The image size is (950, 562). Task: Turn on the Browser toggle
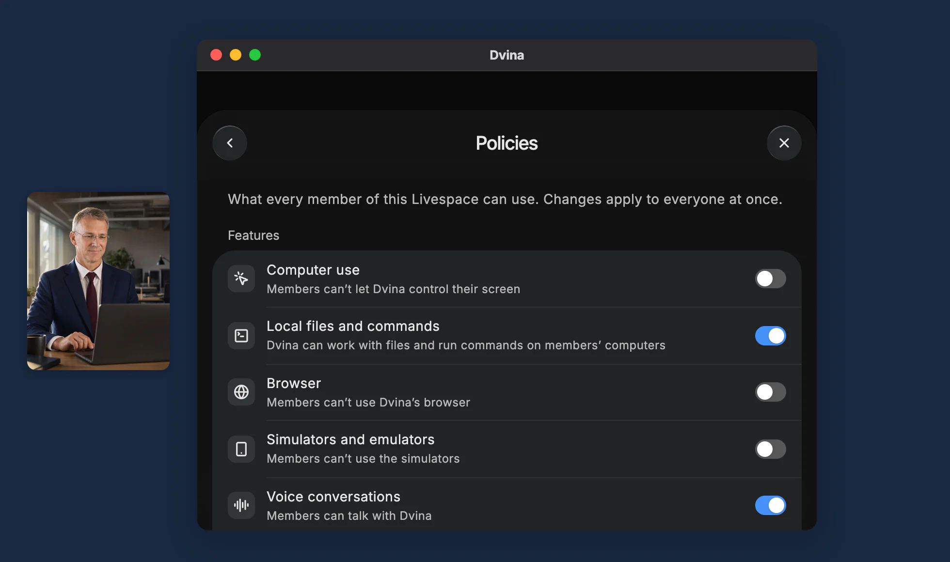click(x=771, y=392)
